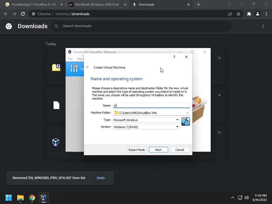Click the clock and date in taskbar
The image size is (272, 204).
pos(260,198)
